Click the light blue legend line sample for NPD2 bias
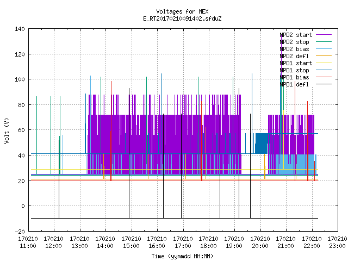Image resolution: width=348 pixels, height=261 pixels. pyautogui.click(x=324, y=49)
